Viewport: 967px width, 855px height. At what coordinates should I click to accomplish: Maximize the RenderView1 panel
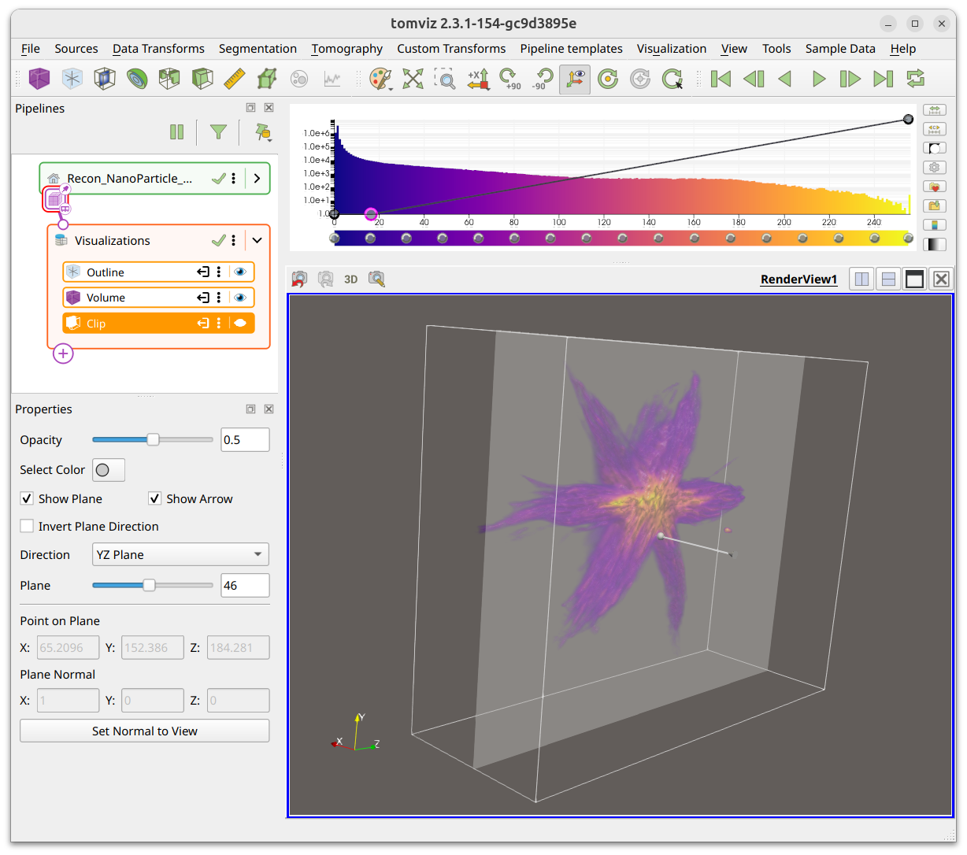coord(914,279)
